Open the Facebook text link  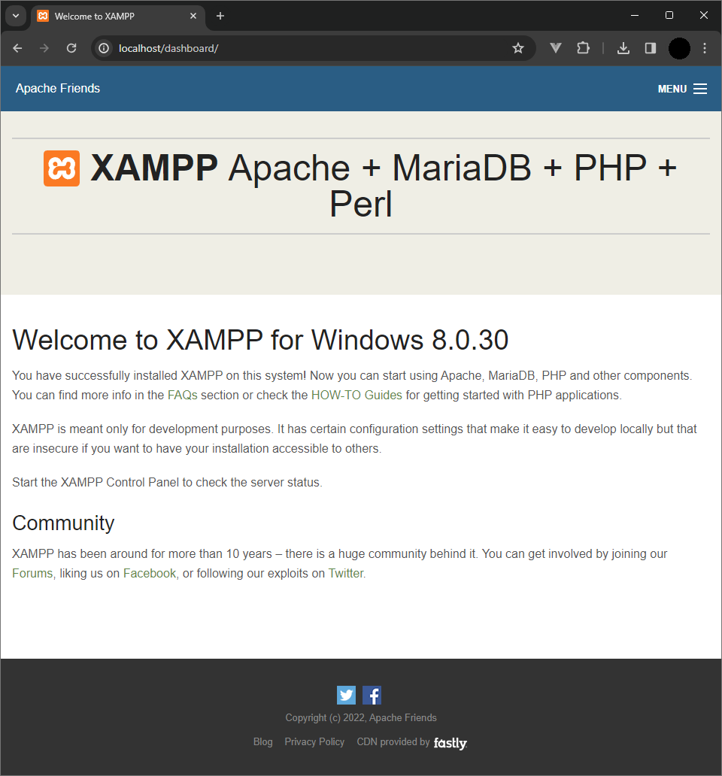tap(150, 573)
